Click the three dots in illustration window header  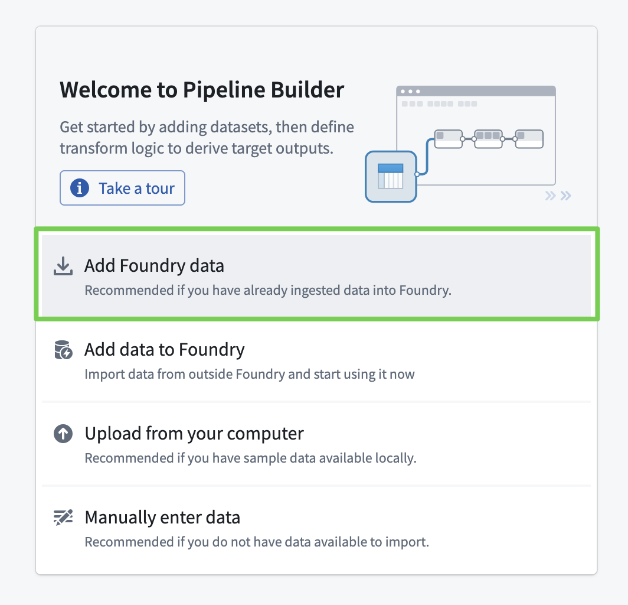410,92
